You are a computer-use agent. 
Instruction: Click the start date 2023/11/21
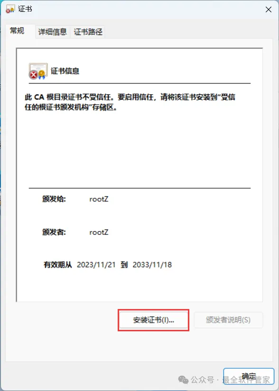click(x=96, y=264)
